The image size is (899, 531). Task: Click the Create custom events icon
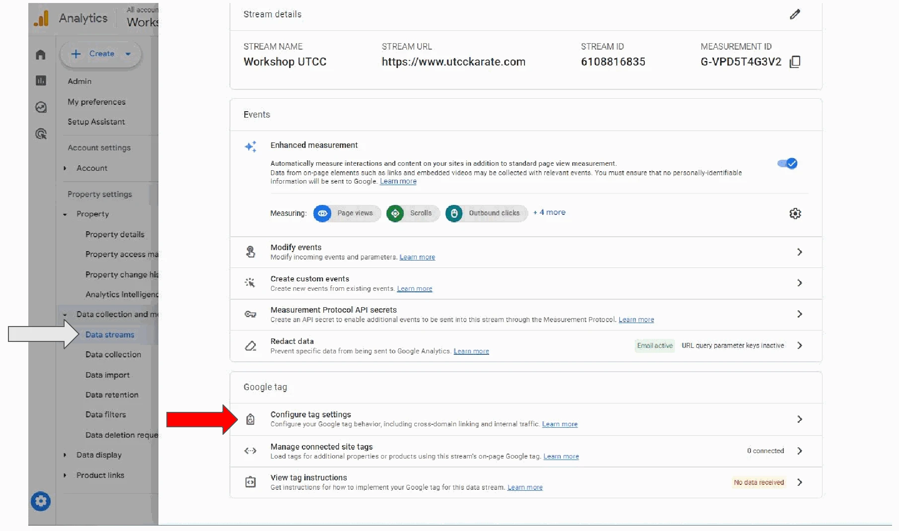[250, 283]
